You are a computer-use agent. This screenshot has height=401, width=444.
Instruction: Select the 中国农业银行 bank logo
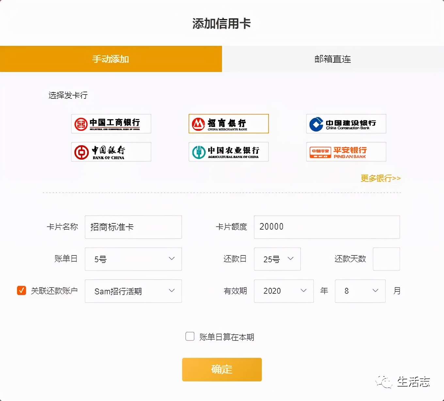click(x=228, y=152)
